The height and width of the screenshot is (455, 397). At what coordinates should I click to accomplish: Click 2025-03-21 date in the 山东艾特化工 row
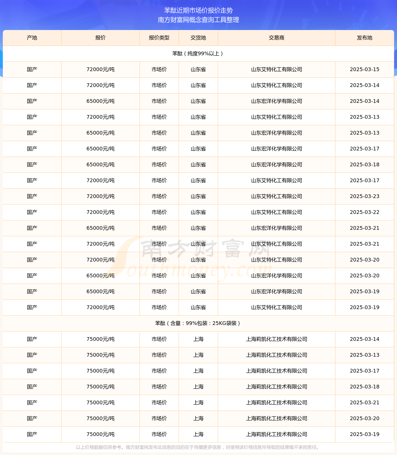pyautogui.click(x=364, y=244)
